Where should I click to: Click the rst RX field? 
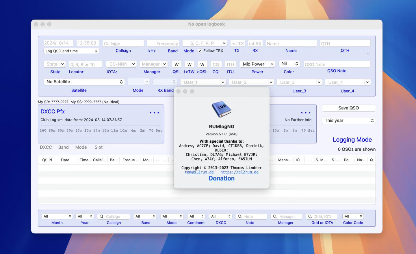[255, 43]
